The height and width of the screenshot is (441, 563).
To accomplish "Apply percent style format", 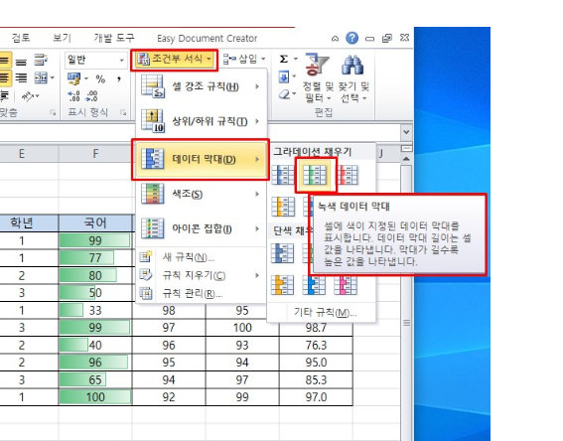I will (100, 79).
